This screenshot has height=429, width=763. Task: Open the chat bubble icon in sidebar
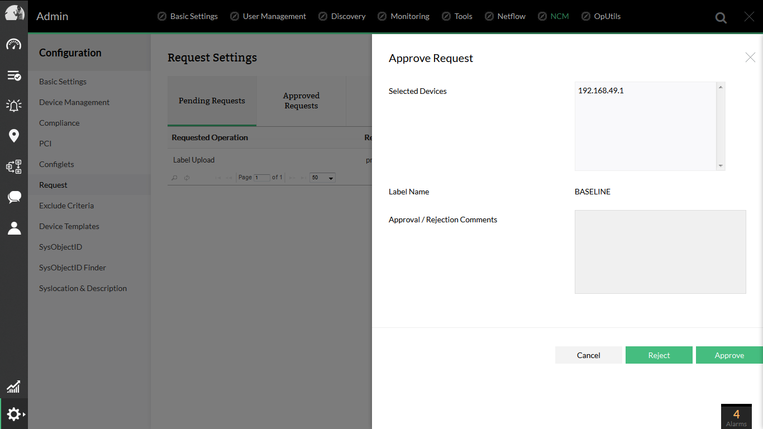point(14,197)
